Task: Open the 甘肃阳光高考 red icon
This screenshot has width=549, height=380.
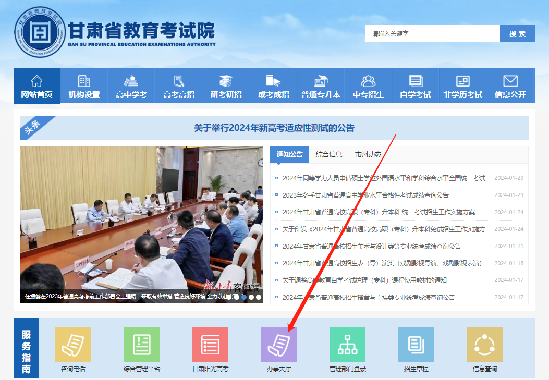Action: click(x=210, y=345)
